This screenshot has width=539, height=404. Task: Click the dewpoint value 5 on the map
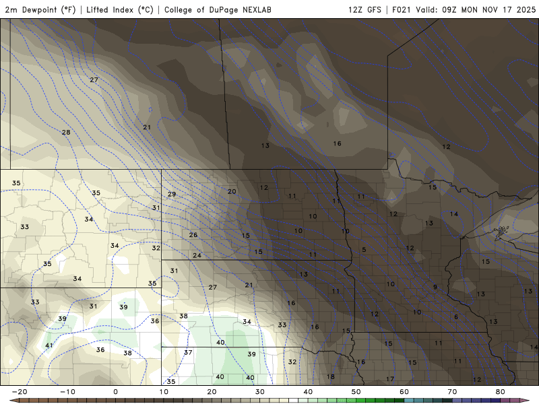point(364,250)
